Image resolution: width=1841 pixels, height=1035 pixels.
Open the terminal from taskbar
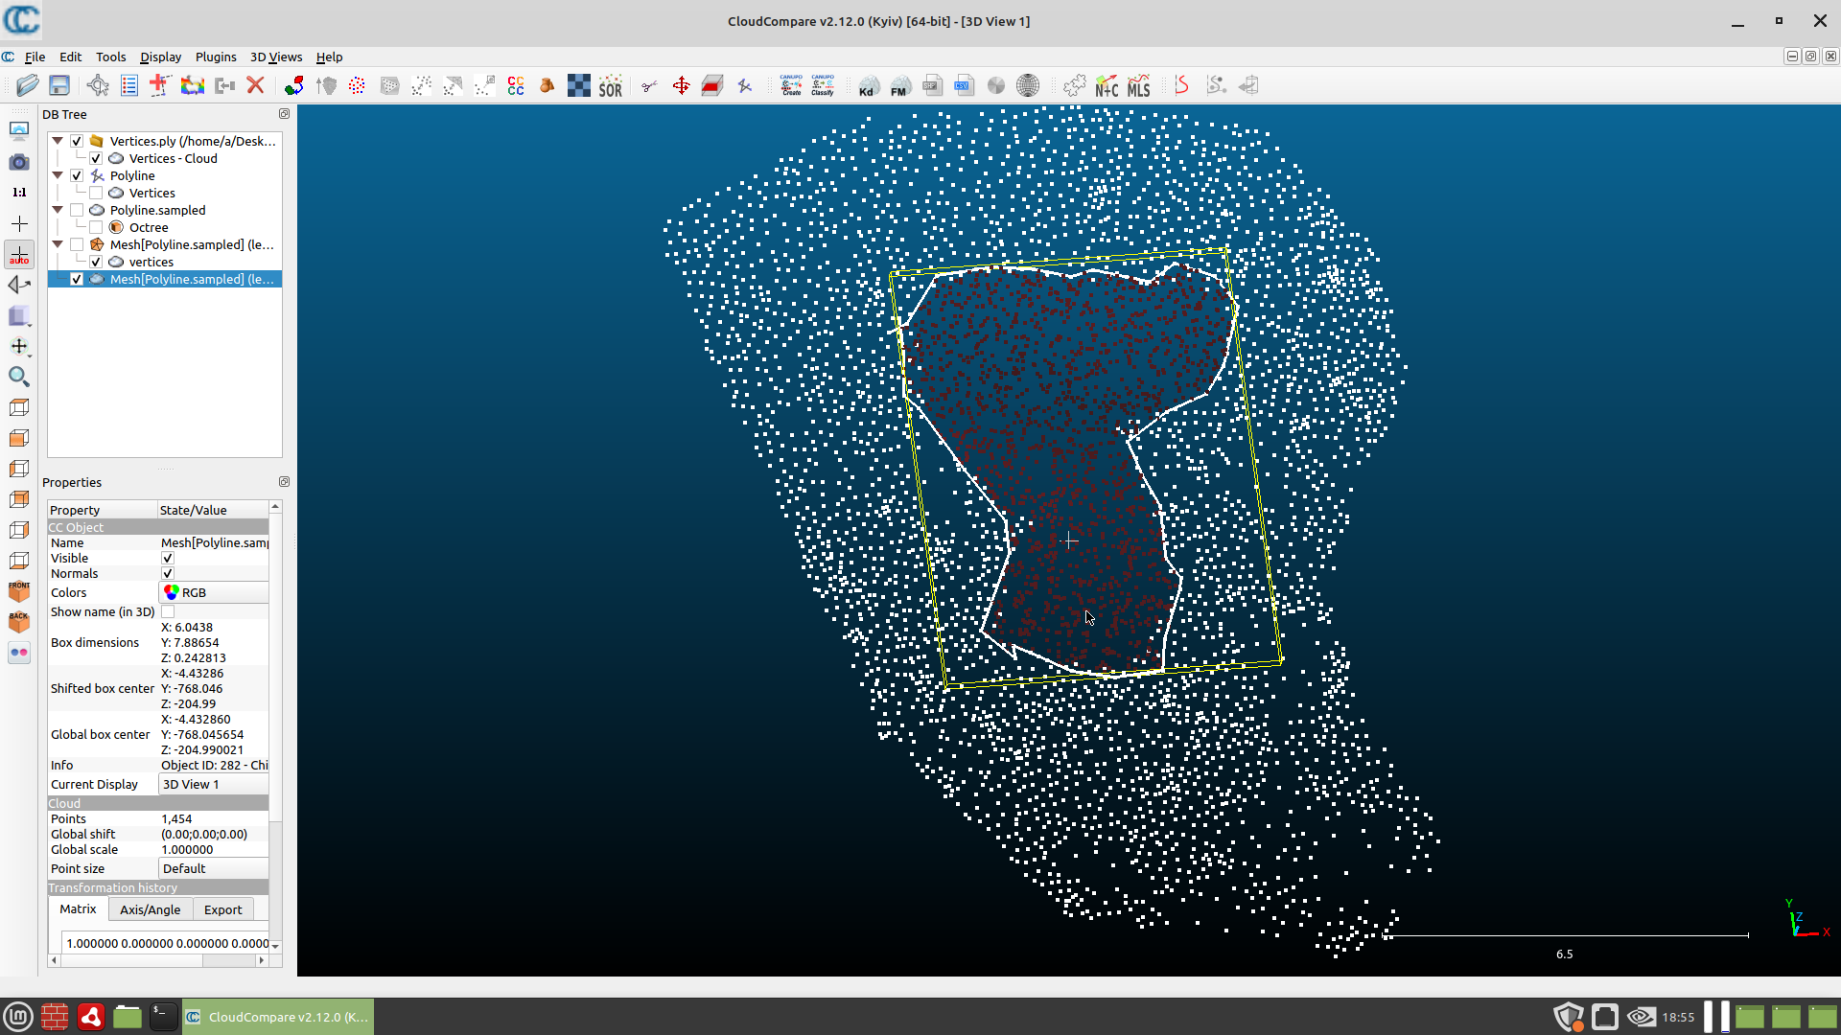click(x=163, y=1017)
